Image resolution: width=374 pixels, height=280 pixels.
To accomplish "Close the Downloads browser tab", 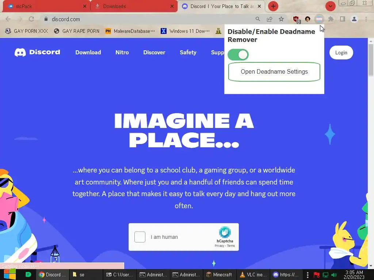I will coord(172,6).
